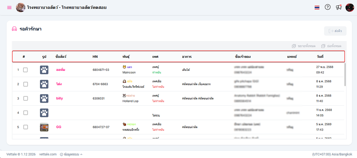
Task: Switch language via Thai flag icon
Action: 317,7
